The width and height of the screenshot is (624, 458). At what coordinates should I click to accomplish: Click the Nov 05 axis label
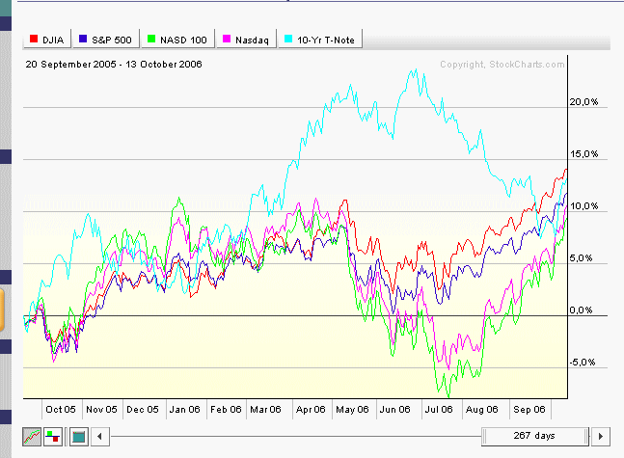(101, 410)
